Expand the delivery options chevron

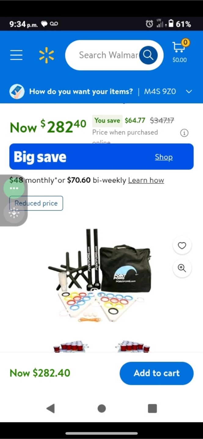point(189,91)
